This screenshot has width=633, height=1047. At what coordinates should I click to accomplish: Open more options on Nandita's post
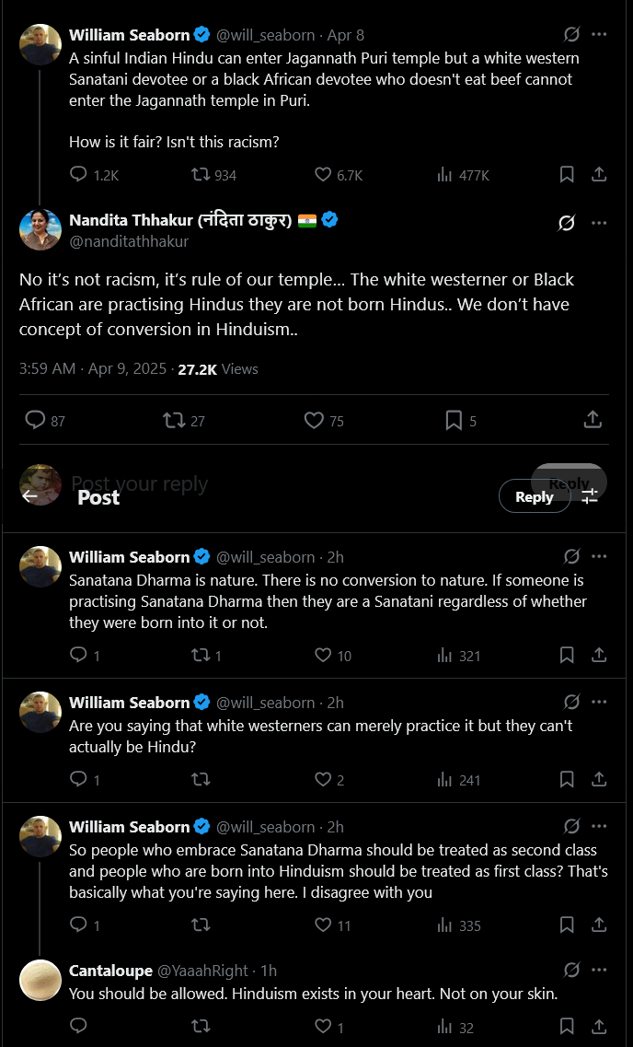(x=599, y=223)
